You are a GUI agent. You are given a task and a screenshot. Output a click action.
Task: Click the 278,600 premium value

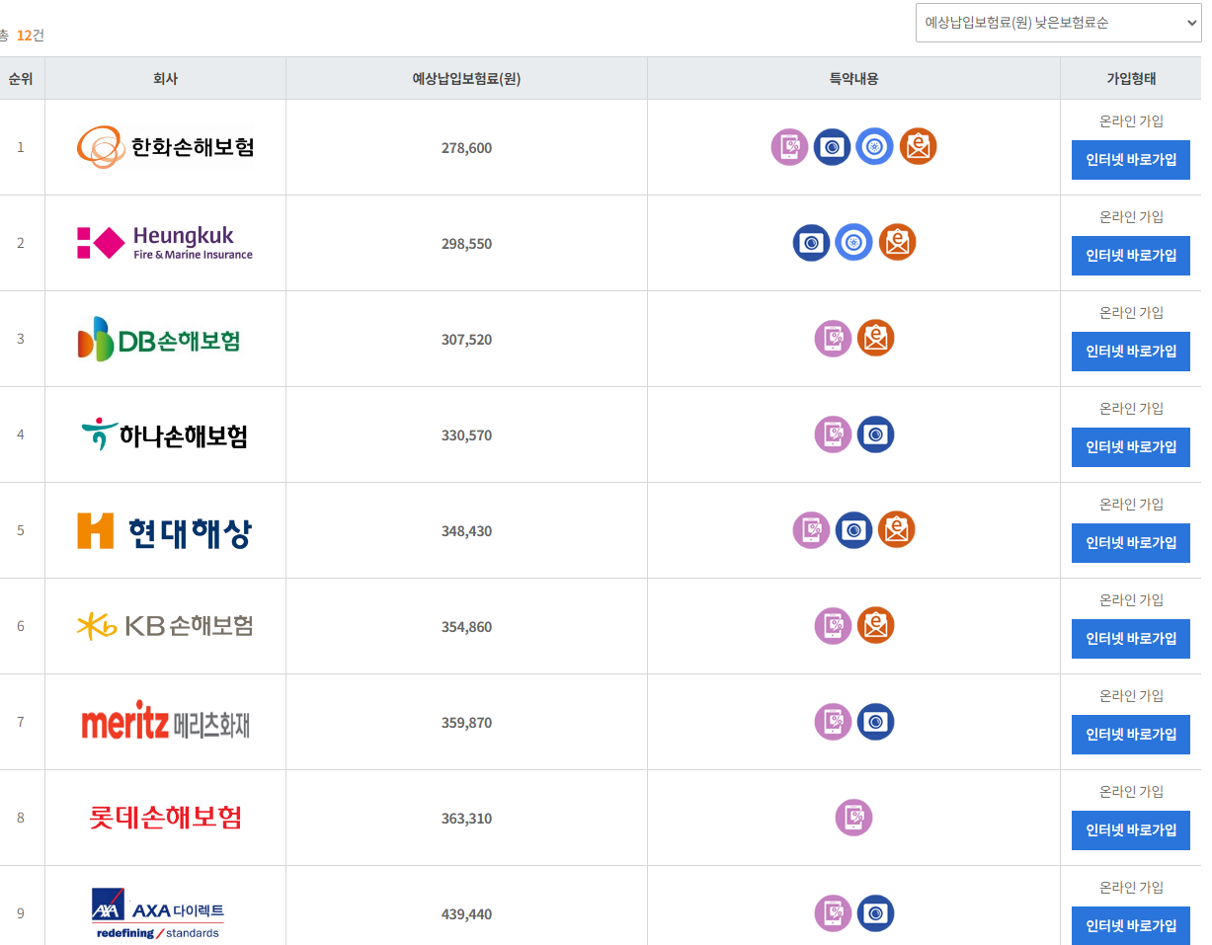[466, 148]
